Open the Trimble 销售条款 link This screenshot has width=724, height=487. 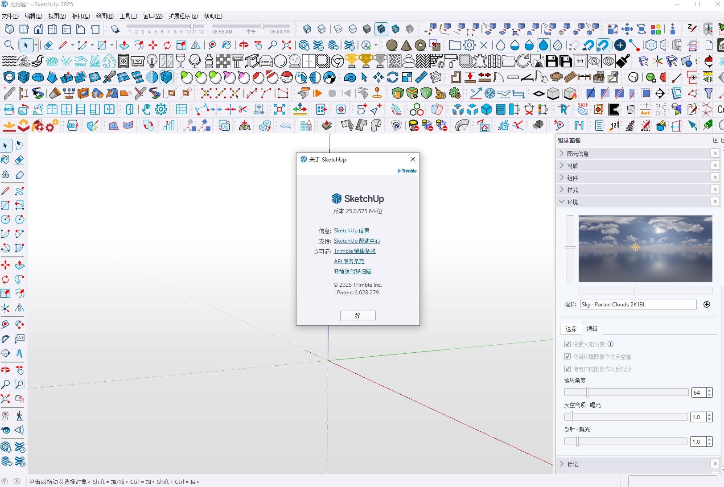pos(355,251)
